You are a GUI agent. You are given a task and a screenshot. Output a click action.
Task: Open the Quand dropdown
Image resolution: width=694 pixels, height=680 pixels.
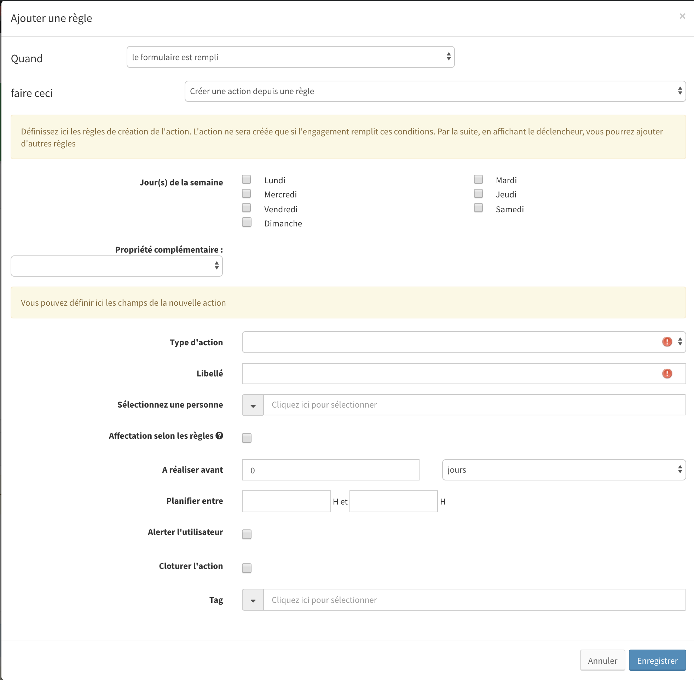[290, 57]
